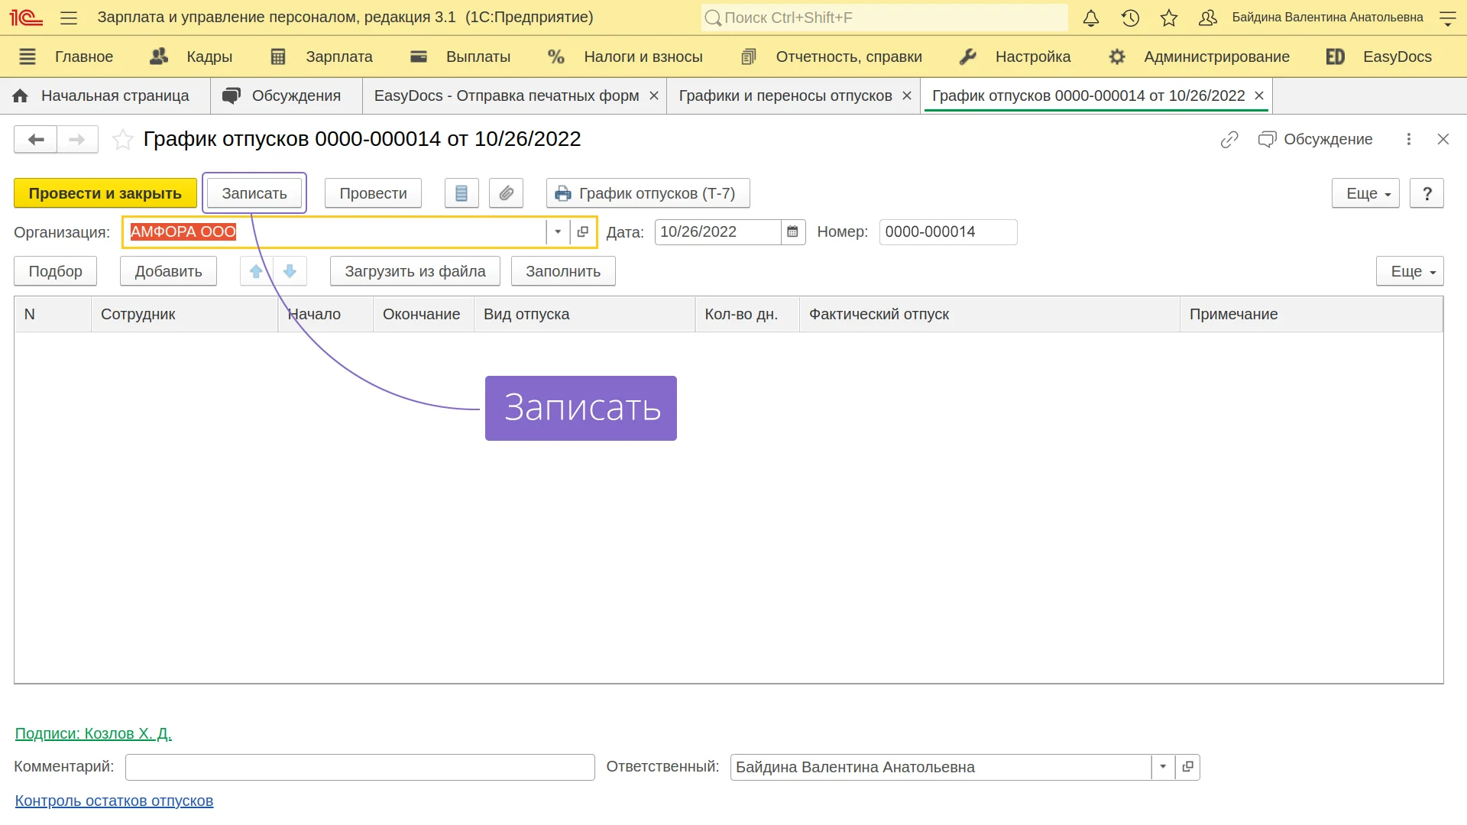Switch to Графики и переносы отпусков tab
1467x825 pixels.
[785, 96]
